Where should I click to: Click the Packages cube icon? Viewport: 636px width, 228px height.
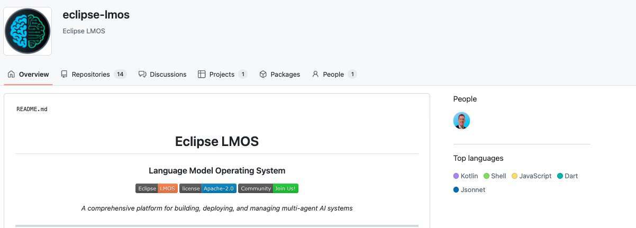click(263, 75)
